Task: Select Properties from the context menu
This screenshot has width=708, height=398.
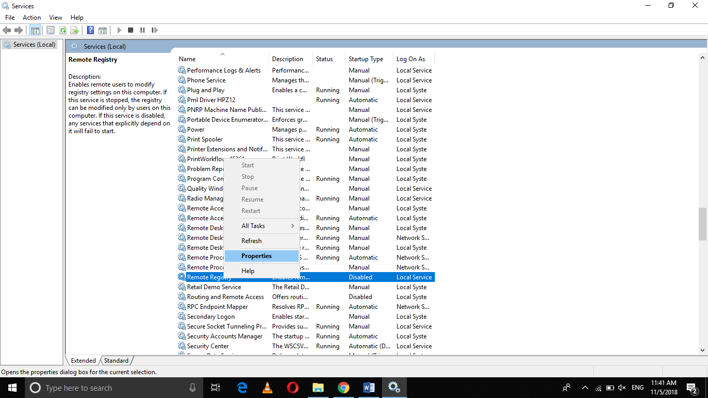Action: point(256,255)
